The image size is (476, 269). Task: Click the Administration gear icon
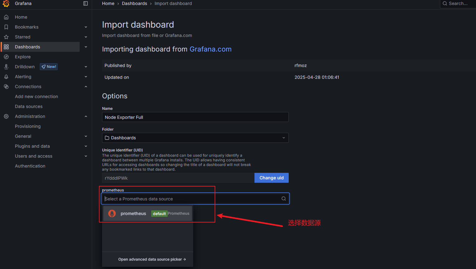(x=6, y=116)
